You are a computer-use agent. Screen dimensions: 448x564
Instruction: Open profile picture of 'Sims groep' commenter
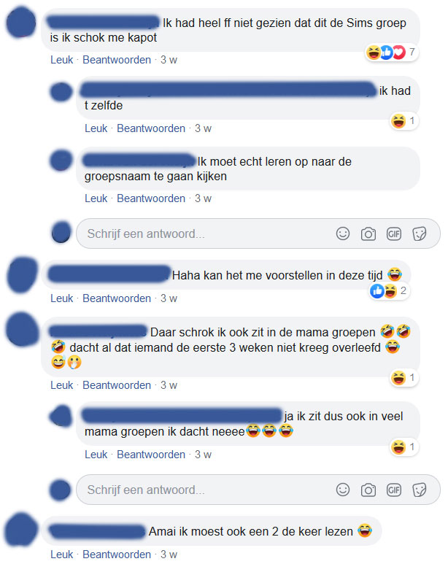21,23
